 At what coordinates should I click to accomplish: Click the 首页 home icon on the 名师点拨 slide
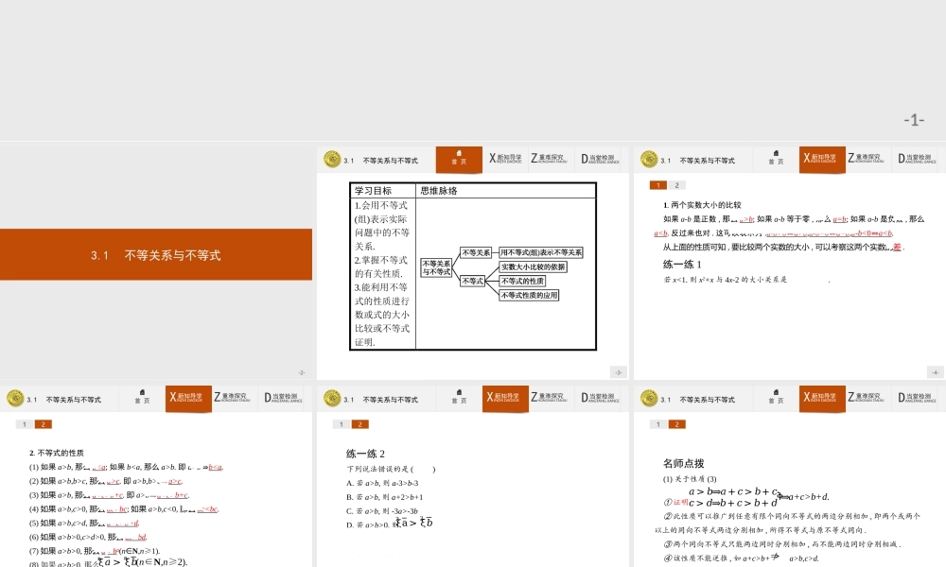tap(775, 397)
